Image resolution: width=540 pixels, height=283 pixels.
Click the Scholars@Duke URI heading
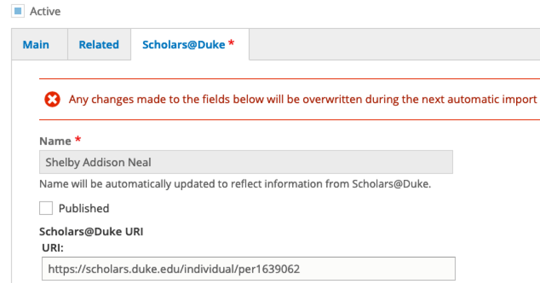91,232
